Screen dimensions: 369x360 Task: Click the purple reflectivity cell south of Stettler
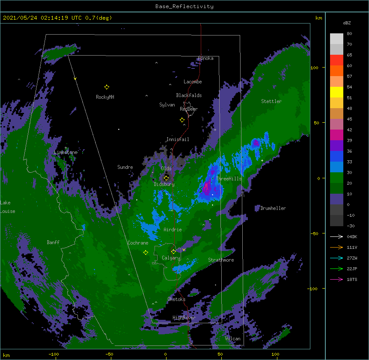click(256, 143)
